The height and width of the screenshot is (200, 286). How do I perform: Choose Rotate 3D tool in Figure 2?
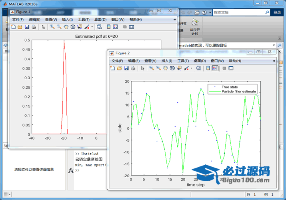pyautogui.click(x=172, y=68)
